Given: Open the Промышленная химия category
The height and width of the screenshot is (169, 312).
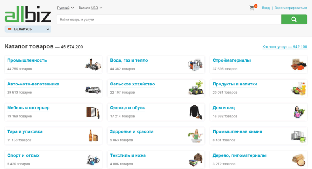Looking at the screenshot, I should [x=237, y=131].
